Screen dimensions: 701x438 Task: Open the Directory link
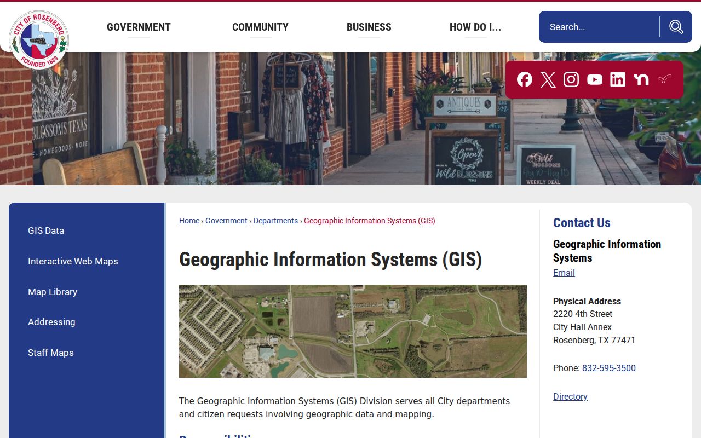coord(570,396)
